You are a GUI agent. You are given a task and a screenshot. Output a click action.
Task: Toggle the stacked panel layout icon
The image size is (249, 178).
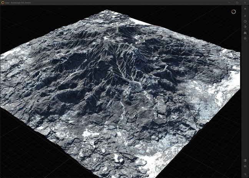click(245, 166)
